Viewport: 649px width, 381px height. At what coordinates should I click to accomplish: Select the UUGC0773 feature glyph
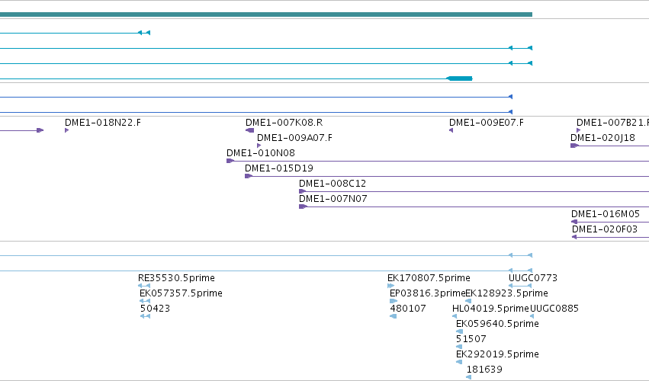pos(520,286)
